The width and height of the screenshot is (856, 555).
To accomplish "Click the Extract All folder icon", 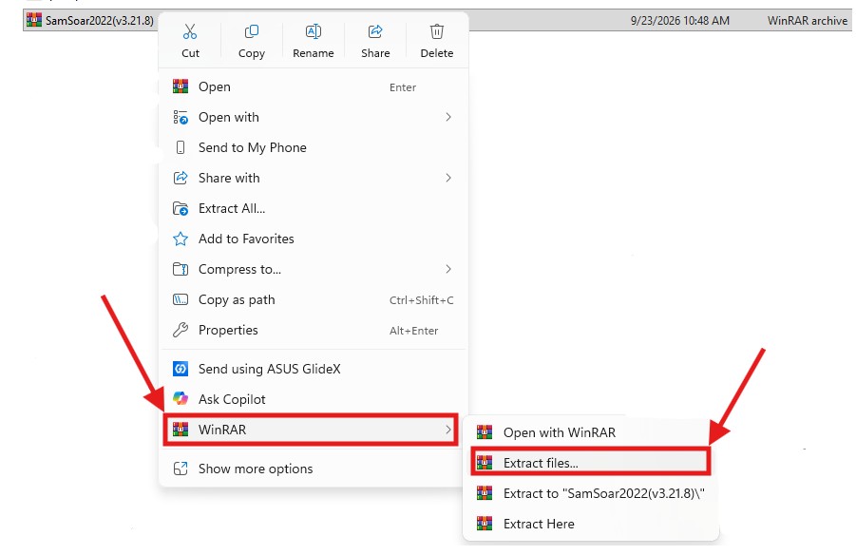I will pyautogui.click(x=181, y=208).
